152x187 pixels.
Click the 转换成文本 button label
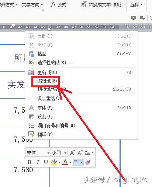[x=99, y=5]
